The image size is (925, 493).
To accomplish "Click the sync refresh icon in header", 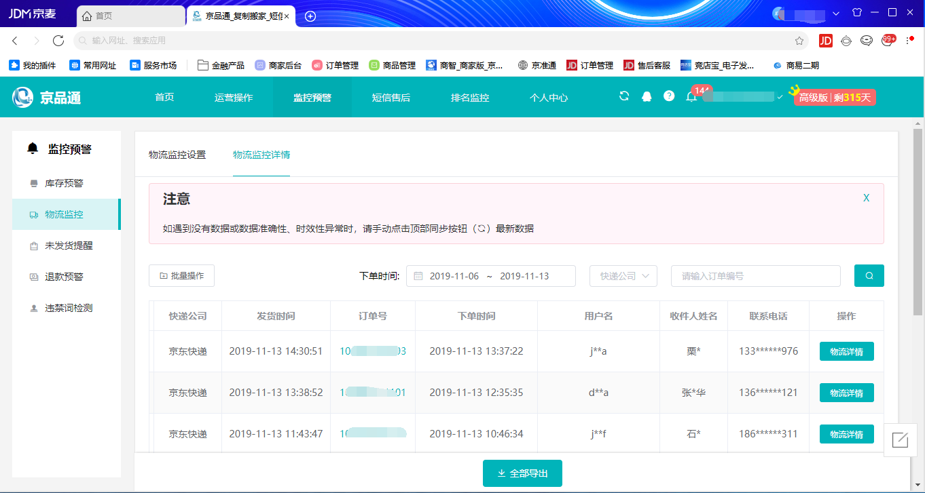I will 624,96.
